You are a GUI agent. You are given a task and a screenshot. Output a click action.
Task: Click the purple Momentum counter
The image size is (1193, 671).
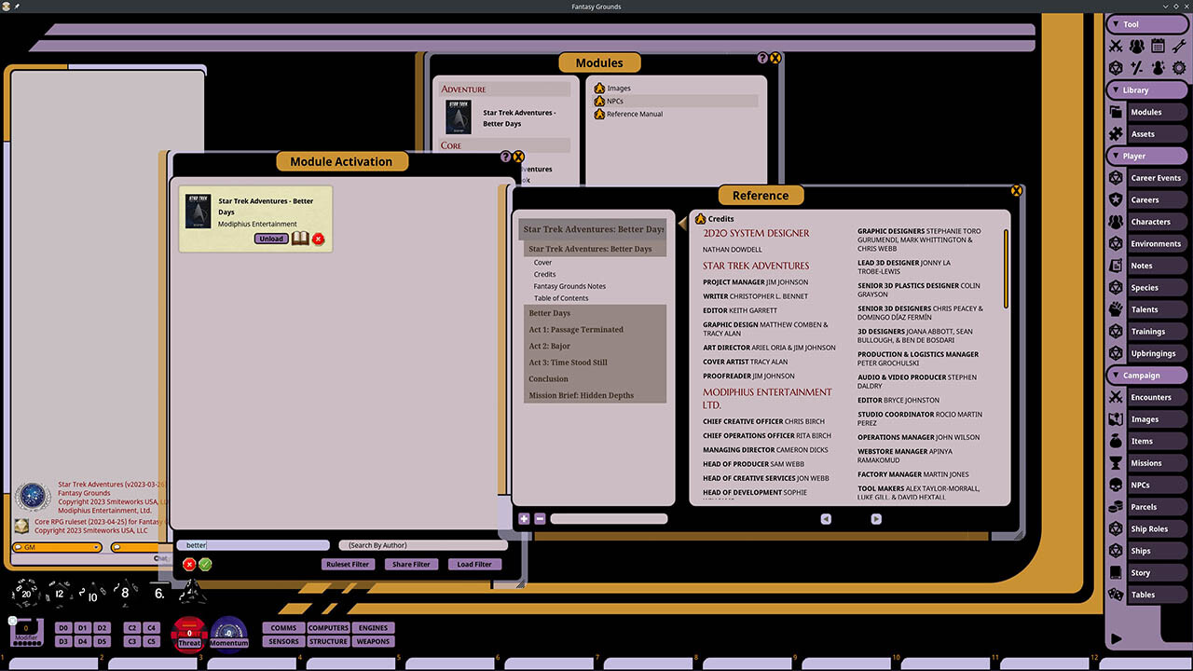(227, 636)
